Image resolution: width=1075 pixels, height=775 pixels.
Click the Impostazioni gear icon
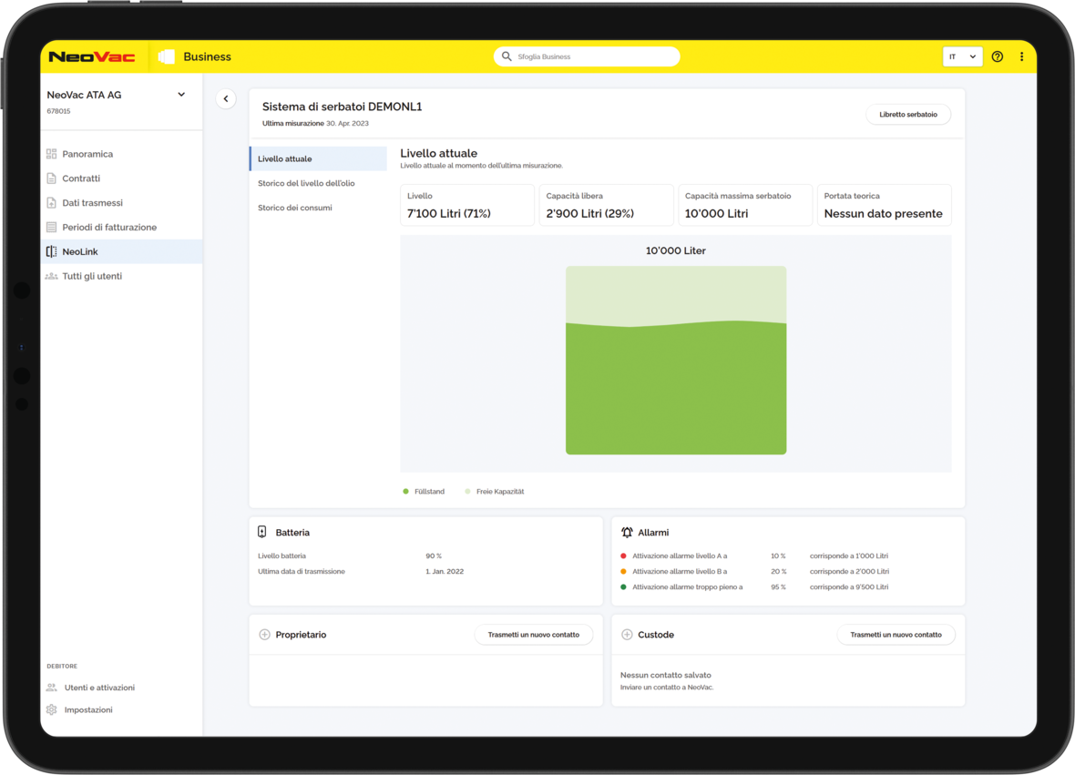pos(52,709)
